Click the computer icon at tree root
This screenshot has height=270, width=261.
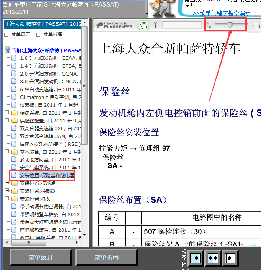tap(7, 50)
